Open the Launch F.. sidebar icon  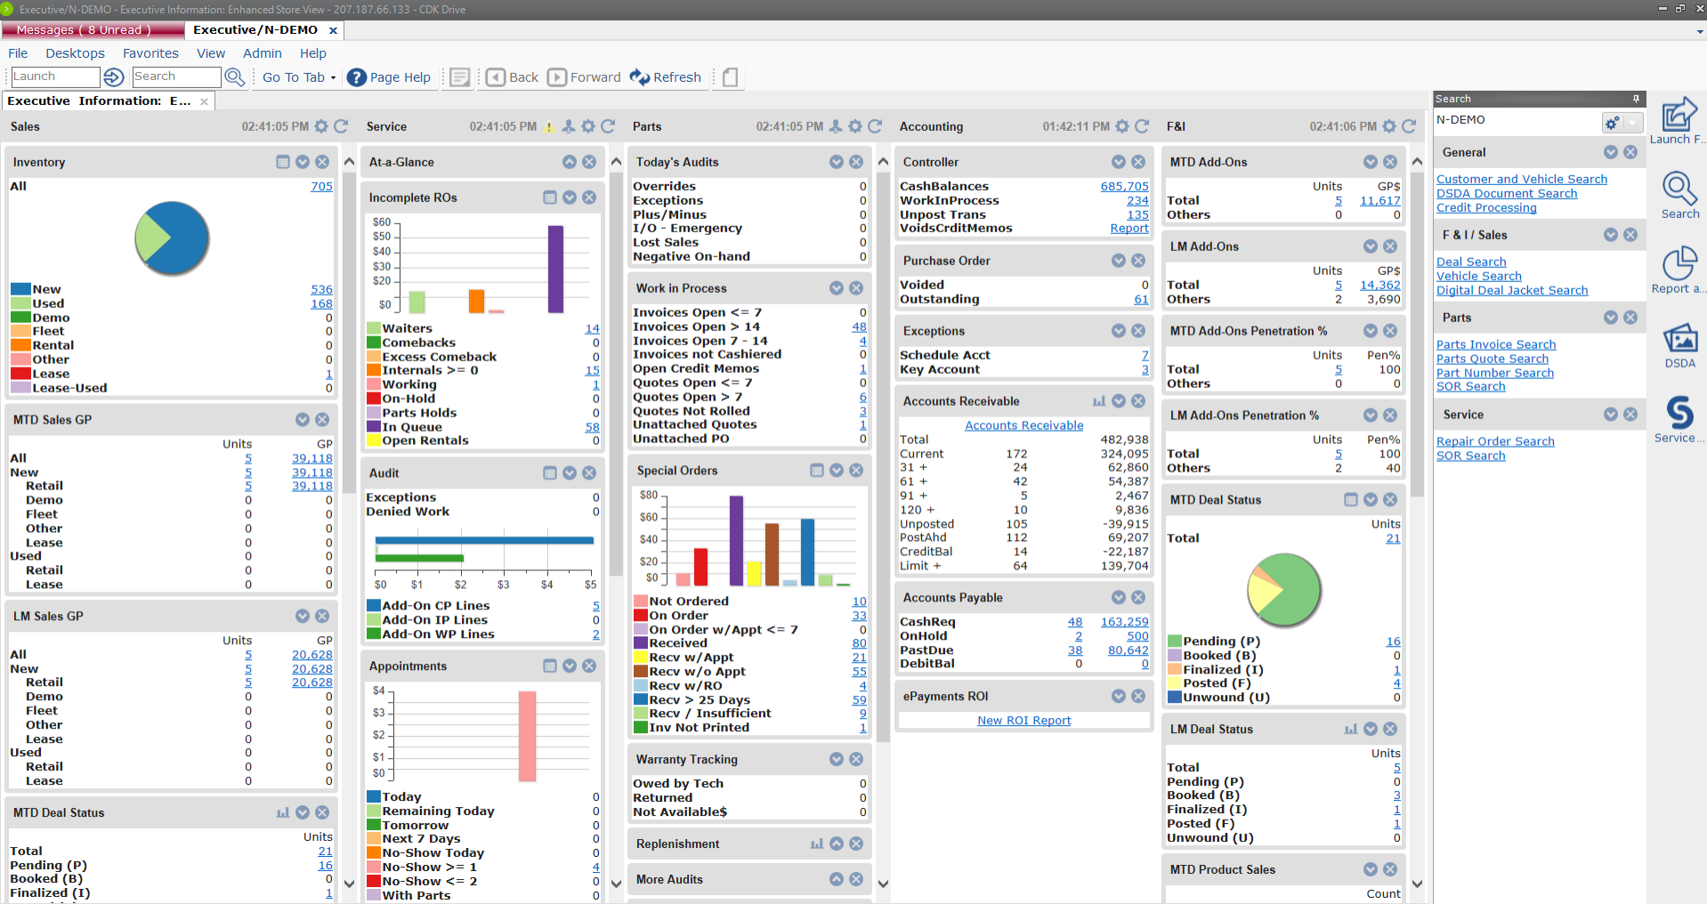tap(1679, 121)
